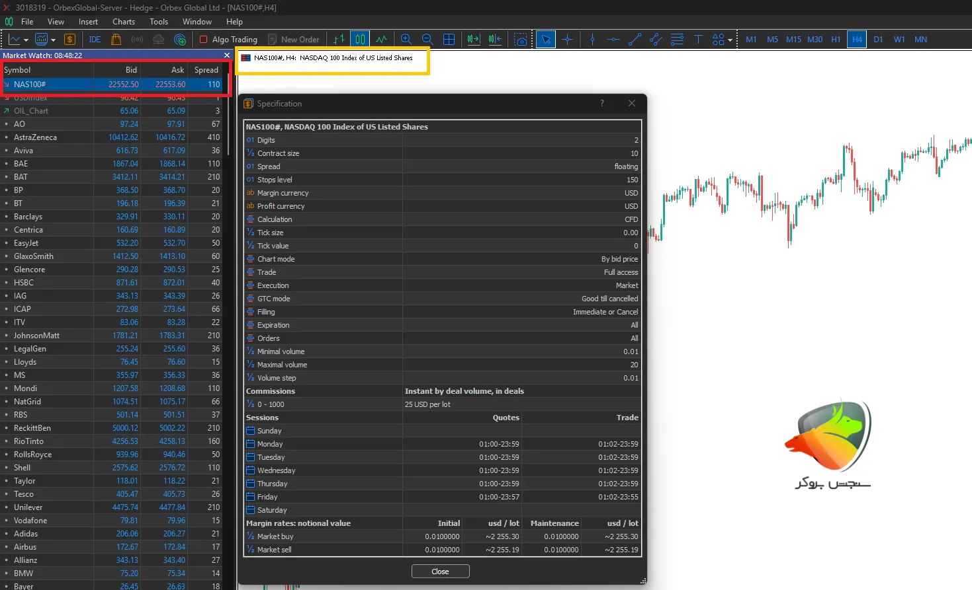Viewport: 972px width, 590px height.
Task: Open the objects shapes dropdown arrow
Action: pos(730,40)
